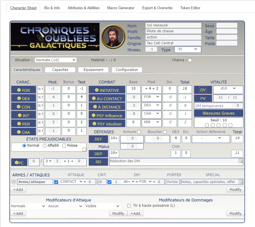
Task: Roll the PC points dice button
Action: pyautogui.click(x=19, y=162)
